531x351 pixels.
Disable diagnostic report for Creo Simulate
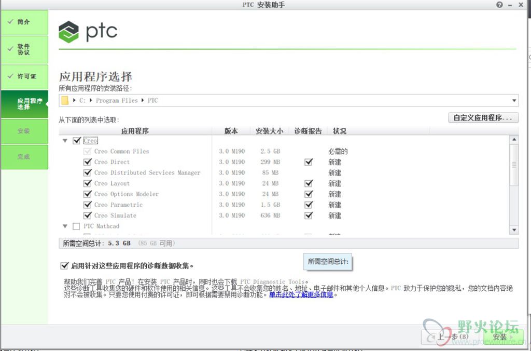(x=309, y=215)
